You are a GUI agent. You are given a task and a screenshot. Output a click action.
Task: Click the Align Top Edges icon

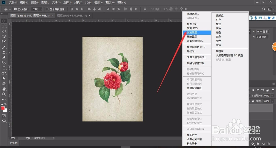point(72,9)
